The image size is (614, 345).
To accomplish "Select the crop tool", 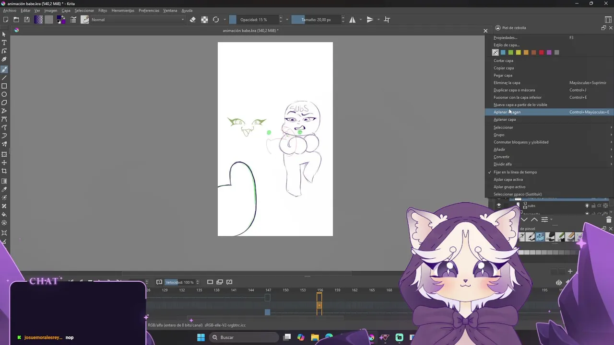I will tap(4, 171).
